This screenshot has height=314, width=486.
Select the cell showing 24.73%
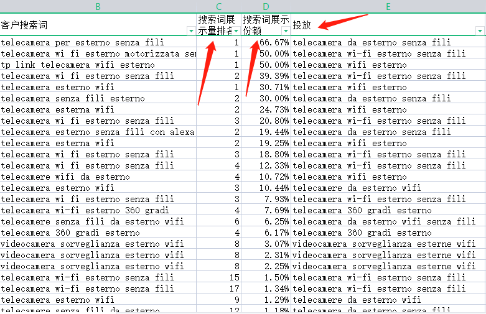click(266, 109)
